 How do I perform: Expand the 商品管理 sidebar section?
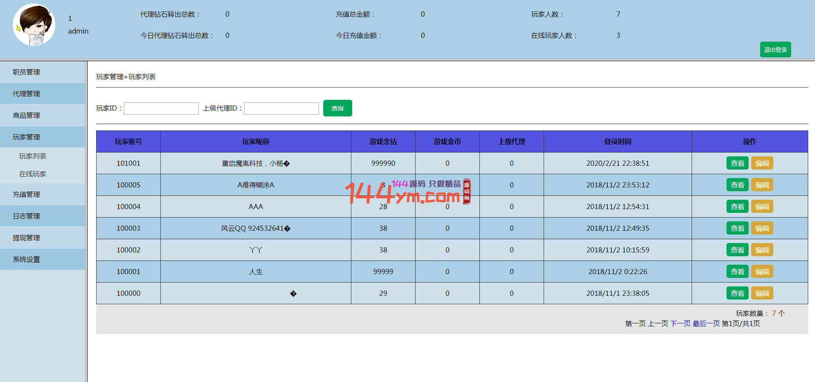(26, 116)
